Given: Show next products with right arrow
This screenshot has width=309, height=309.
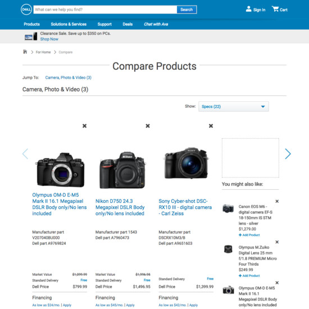Looking at the screenshot, I should [x=288, y=154].
